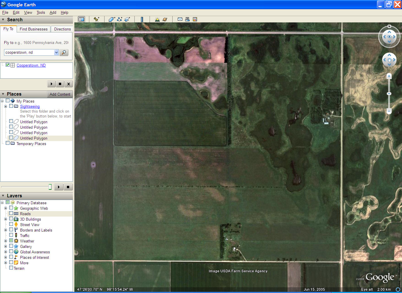
Task: Check the My Places checkbox
Action: [8, 101]
